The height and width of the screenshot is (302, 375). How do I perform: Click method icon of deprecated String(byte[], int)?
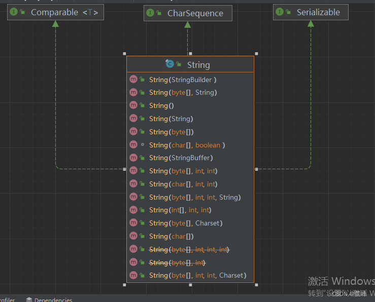[133, 262]
